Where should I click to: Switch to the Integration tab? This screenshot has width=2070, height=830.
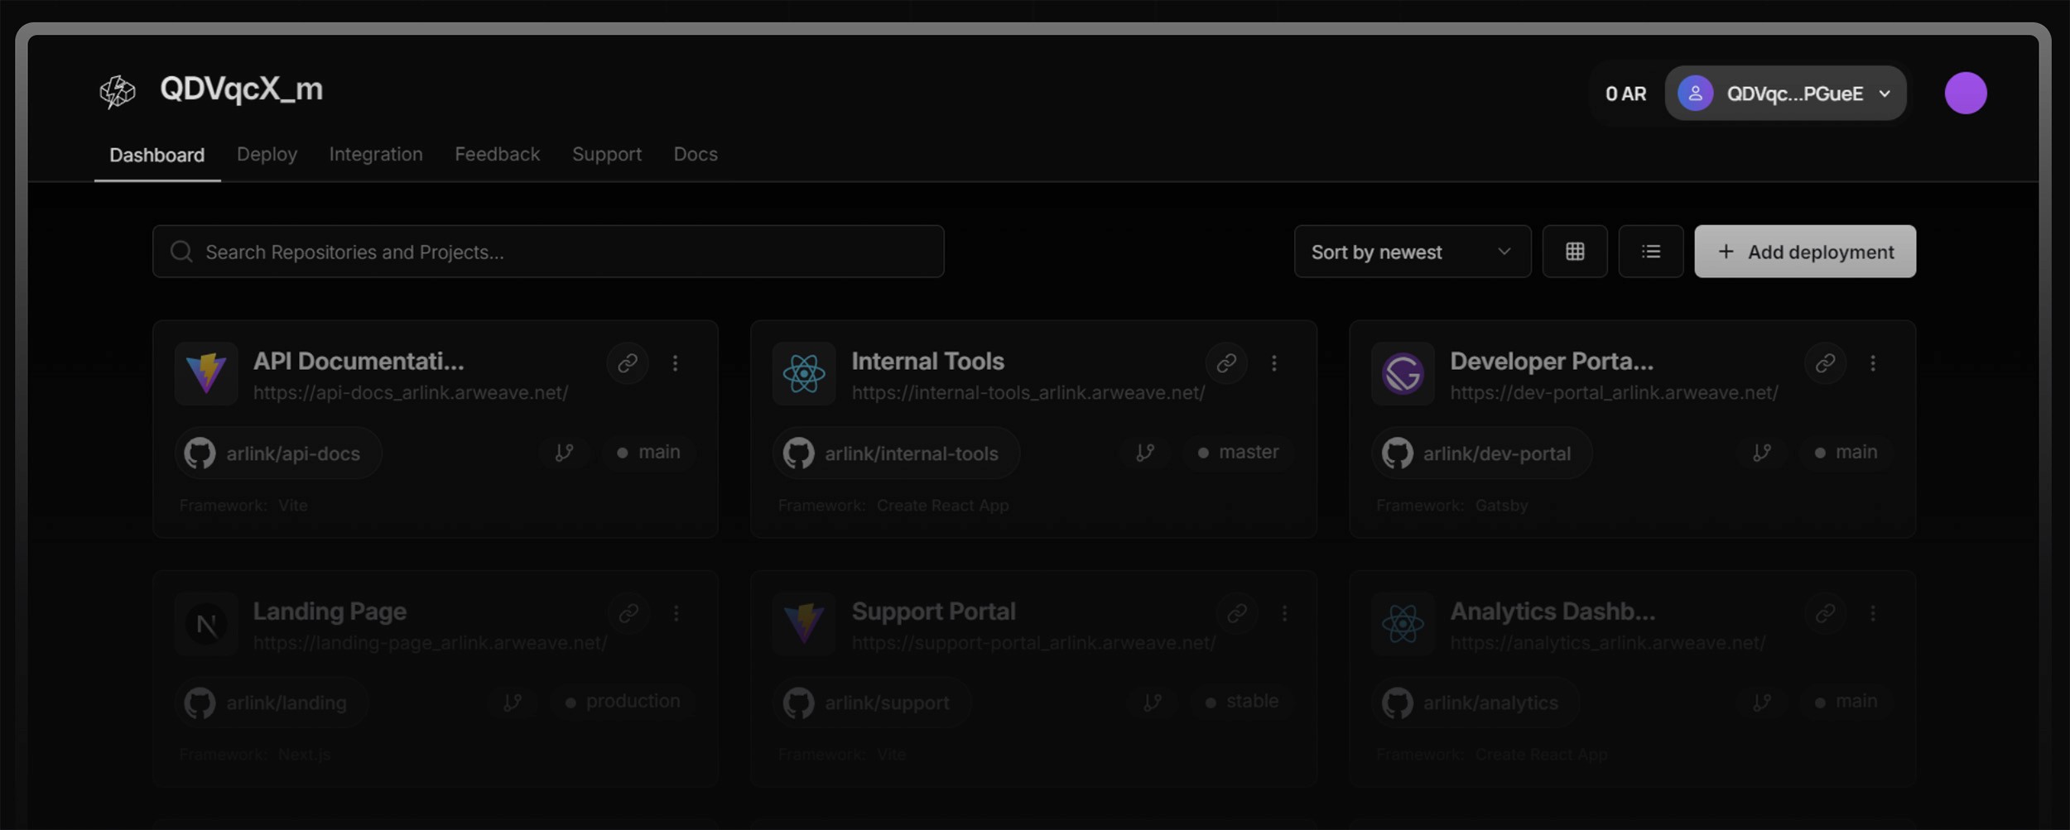pos(376,155)
